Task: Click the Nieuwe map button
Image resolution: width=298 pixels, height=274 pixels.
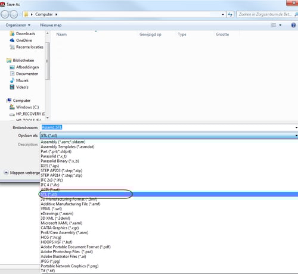Action: [51, 25]
